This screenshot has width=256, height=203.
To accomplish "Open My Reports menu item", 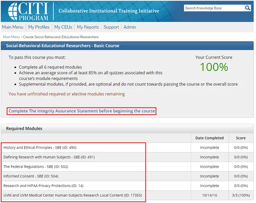I will 87,27.
